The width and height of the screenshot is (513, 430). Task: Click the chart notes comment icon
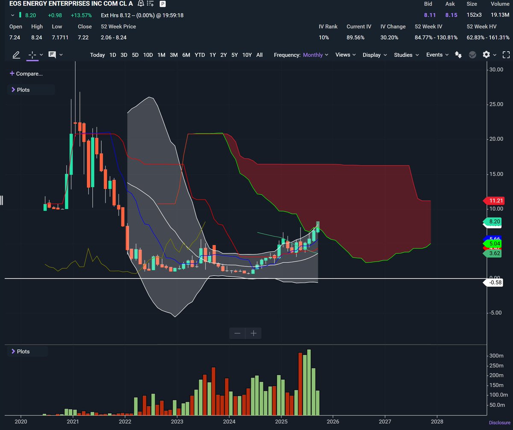53,55
